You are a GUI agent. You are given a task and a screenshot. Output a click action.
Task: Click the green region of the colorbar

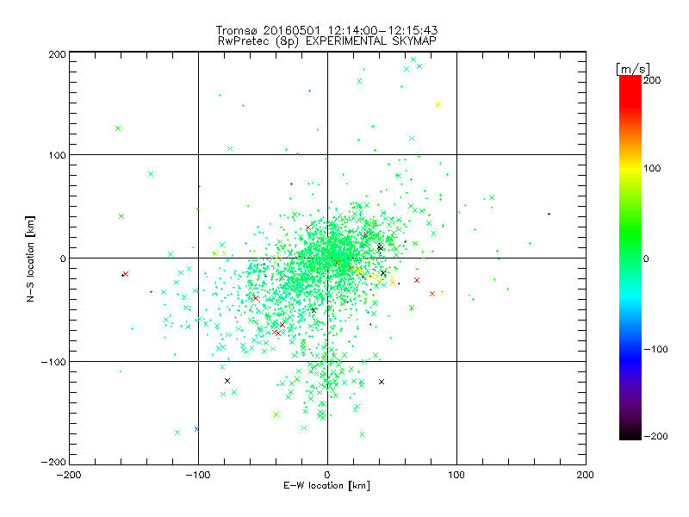[x=630, y=233]
